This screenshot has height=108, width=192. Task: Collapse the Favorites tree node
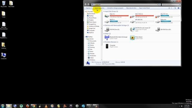85,11
